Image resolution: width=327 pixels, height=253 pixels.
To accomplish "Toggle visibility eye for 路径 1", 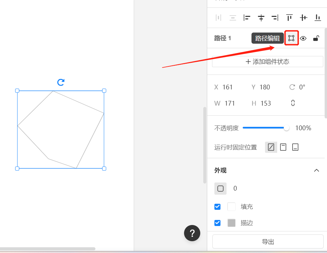I will 303,38.
